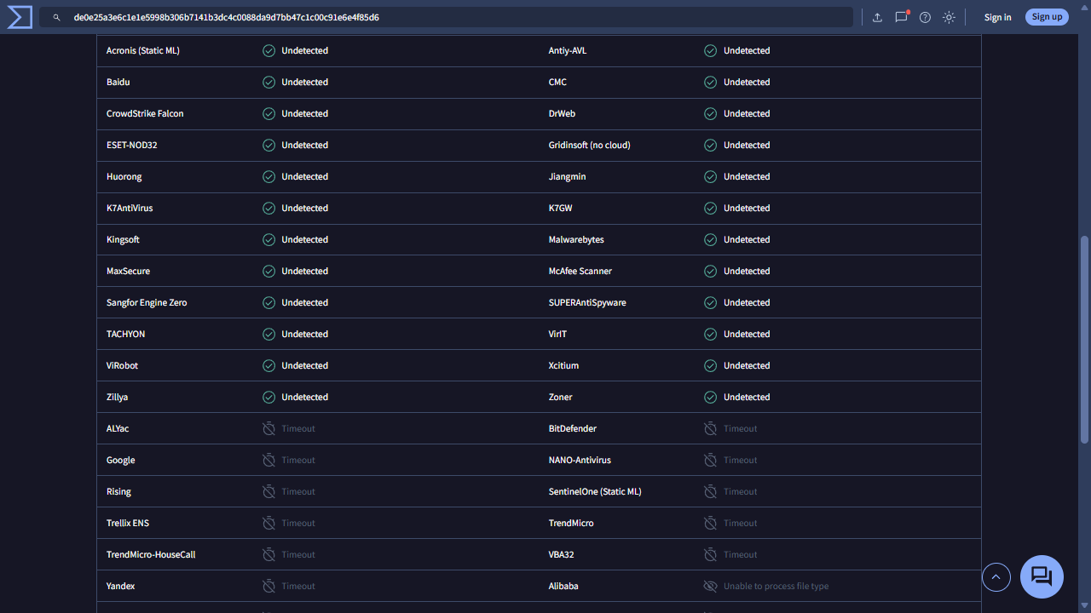Click the search magnifier icon
This screenshot has height=613, width=1091.
(57, 17)
